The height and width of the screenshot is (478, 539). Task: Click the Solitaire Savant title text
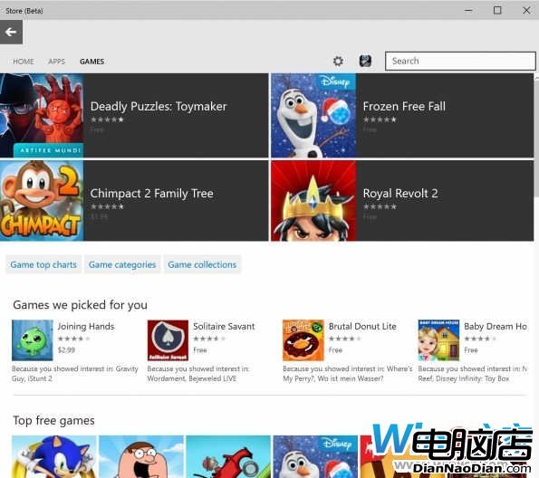click(224, 327)
